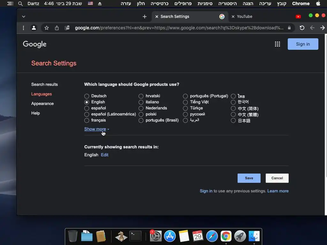Open the היסטוריה menu

tap(227, 3)
